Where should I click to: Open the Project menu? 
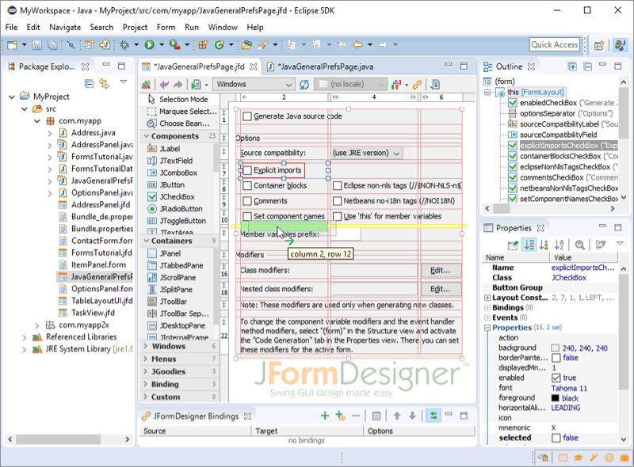tap(135, 28)
